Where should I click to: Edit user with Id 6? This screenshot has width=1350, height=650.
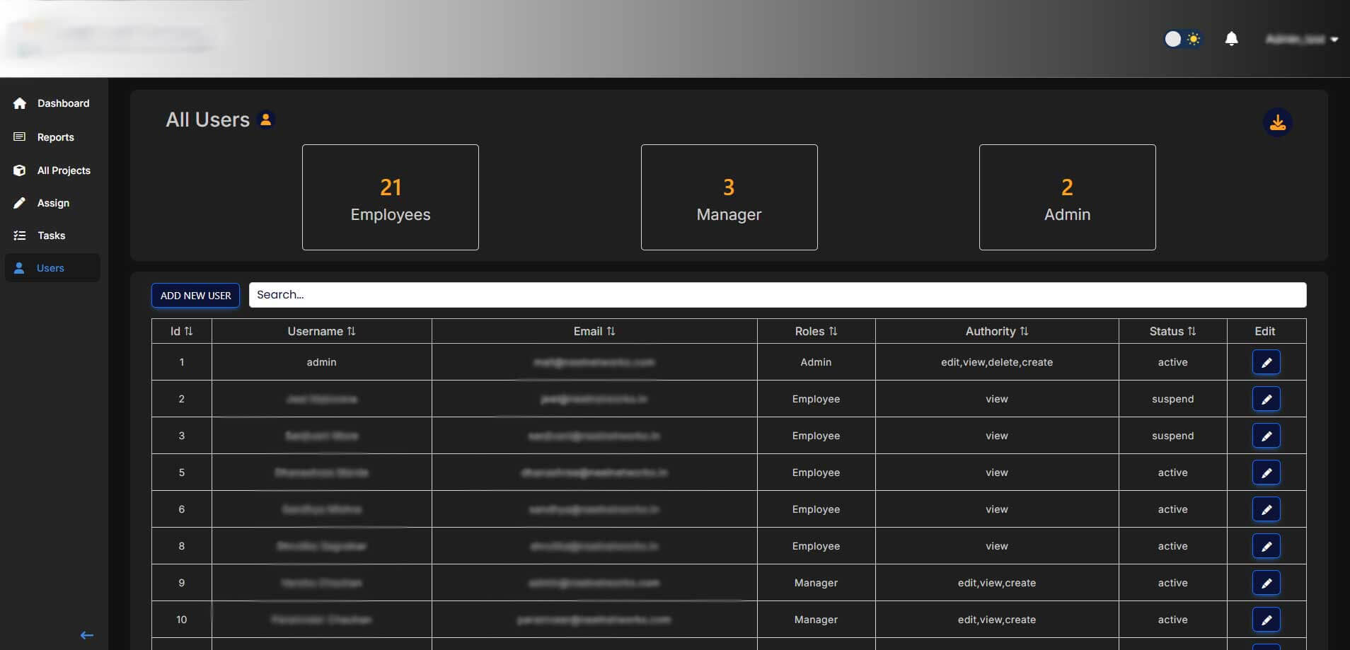pos(1267,509)
